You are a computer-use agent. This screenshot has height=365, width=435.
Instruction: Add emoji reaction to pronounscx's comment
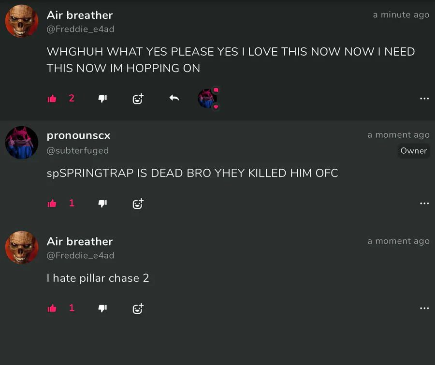click(138, 204)
